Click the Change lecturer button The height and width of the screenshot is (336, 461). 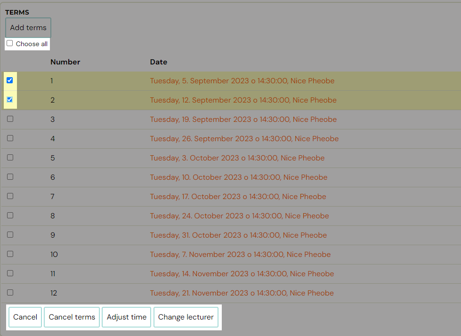tap(186, 317)
